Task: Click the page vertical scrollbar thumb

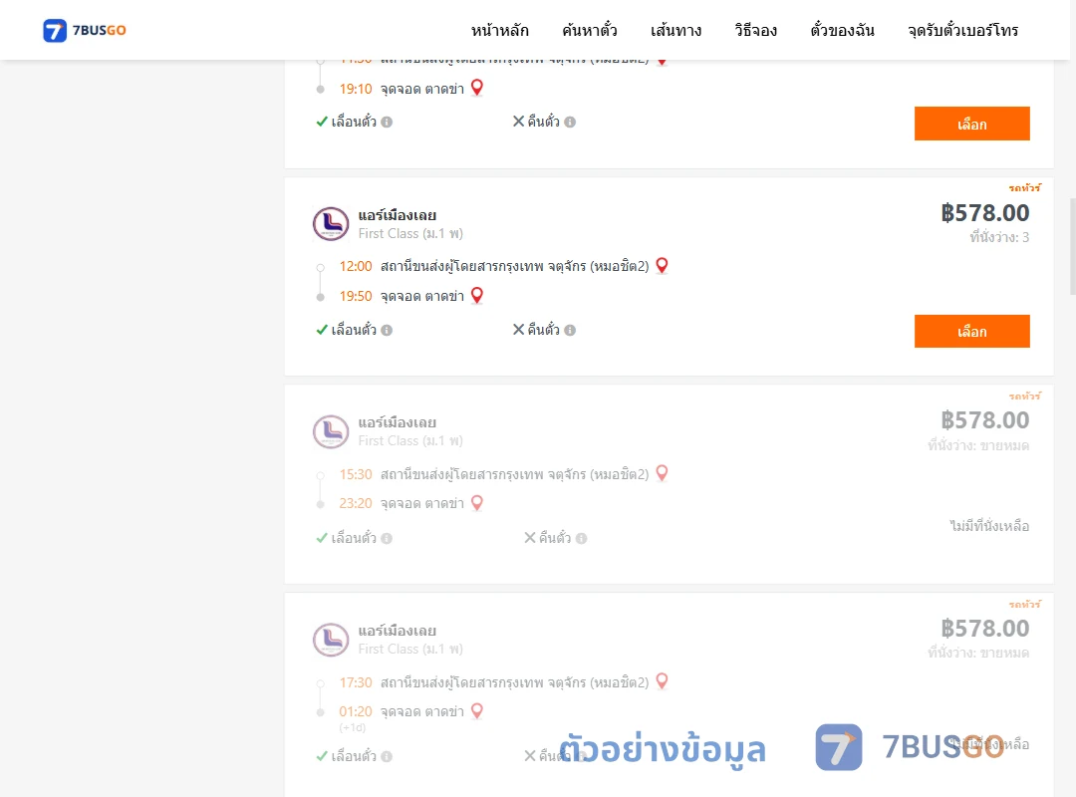Action: point(1073,246)
